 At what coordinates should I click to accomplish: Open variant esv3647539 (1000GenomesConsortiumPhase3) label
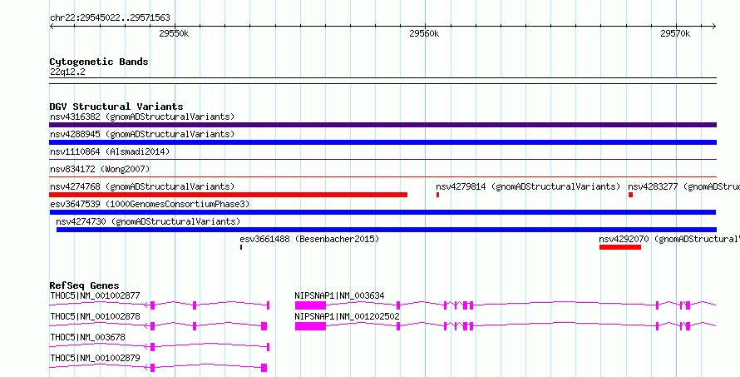pyautogui.click(x=150, y=204)
